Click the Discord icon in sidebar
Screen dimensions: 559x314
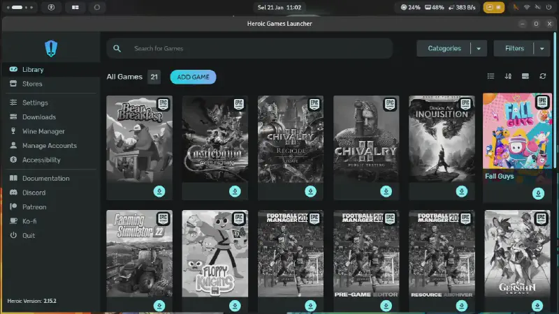pyautogui.click(x=13, y=193)
